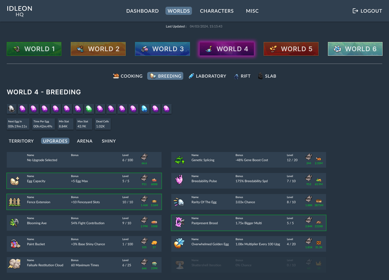Click the "-48% Gene Boost Cost" text
389x280 pixels.
tap(252, 160)
